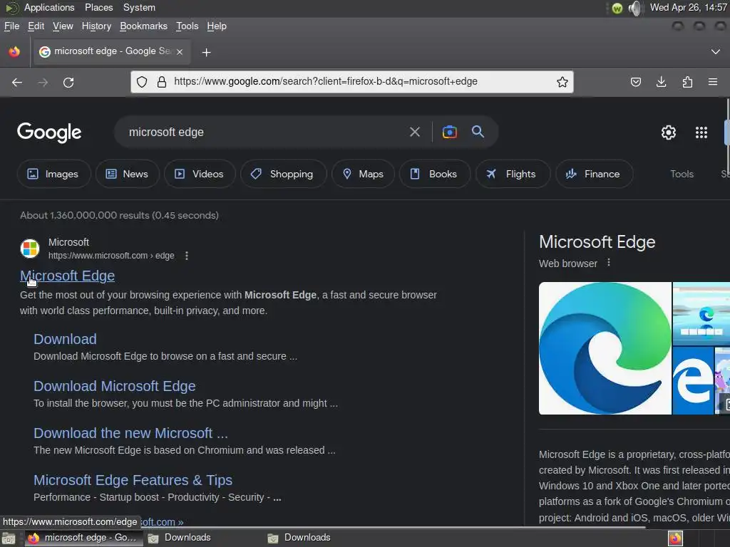Close the 'microsoft edge - Google Search' tab
The image size is (730, 547).
tap(180, 51)
